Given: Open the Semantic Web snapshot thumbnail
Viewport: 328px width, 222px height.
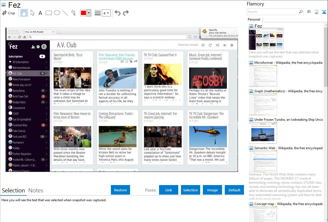Looking at the screenshot, I should [x=263, y=161].
